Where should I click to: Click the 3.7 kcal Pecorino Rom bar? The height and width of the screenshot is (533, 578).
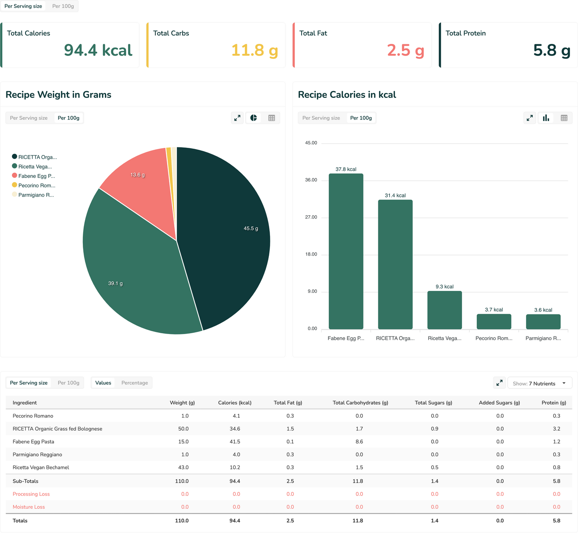494,322
